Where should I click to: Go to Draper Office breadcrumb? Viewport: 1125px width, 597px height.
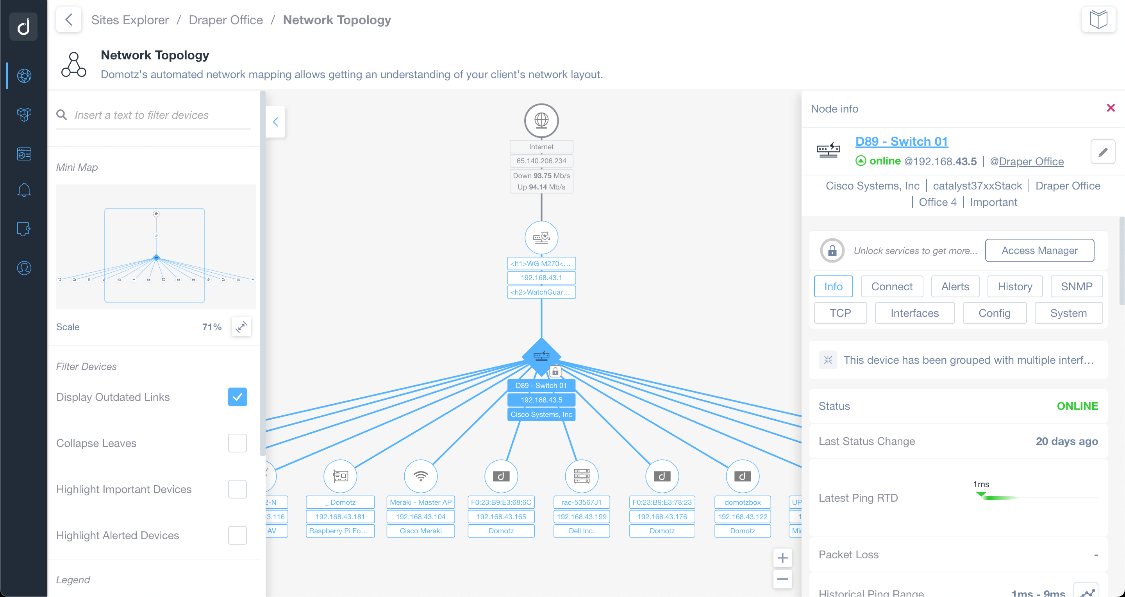(226, 20)
